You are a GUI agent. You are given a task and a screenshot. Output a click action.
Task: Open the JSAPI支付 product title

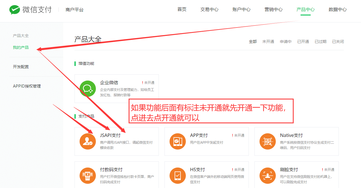click(110, 135)
